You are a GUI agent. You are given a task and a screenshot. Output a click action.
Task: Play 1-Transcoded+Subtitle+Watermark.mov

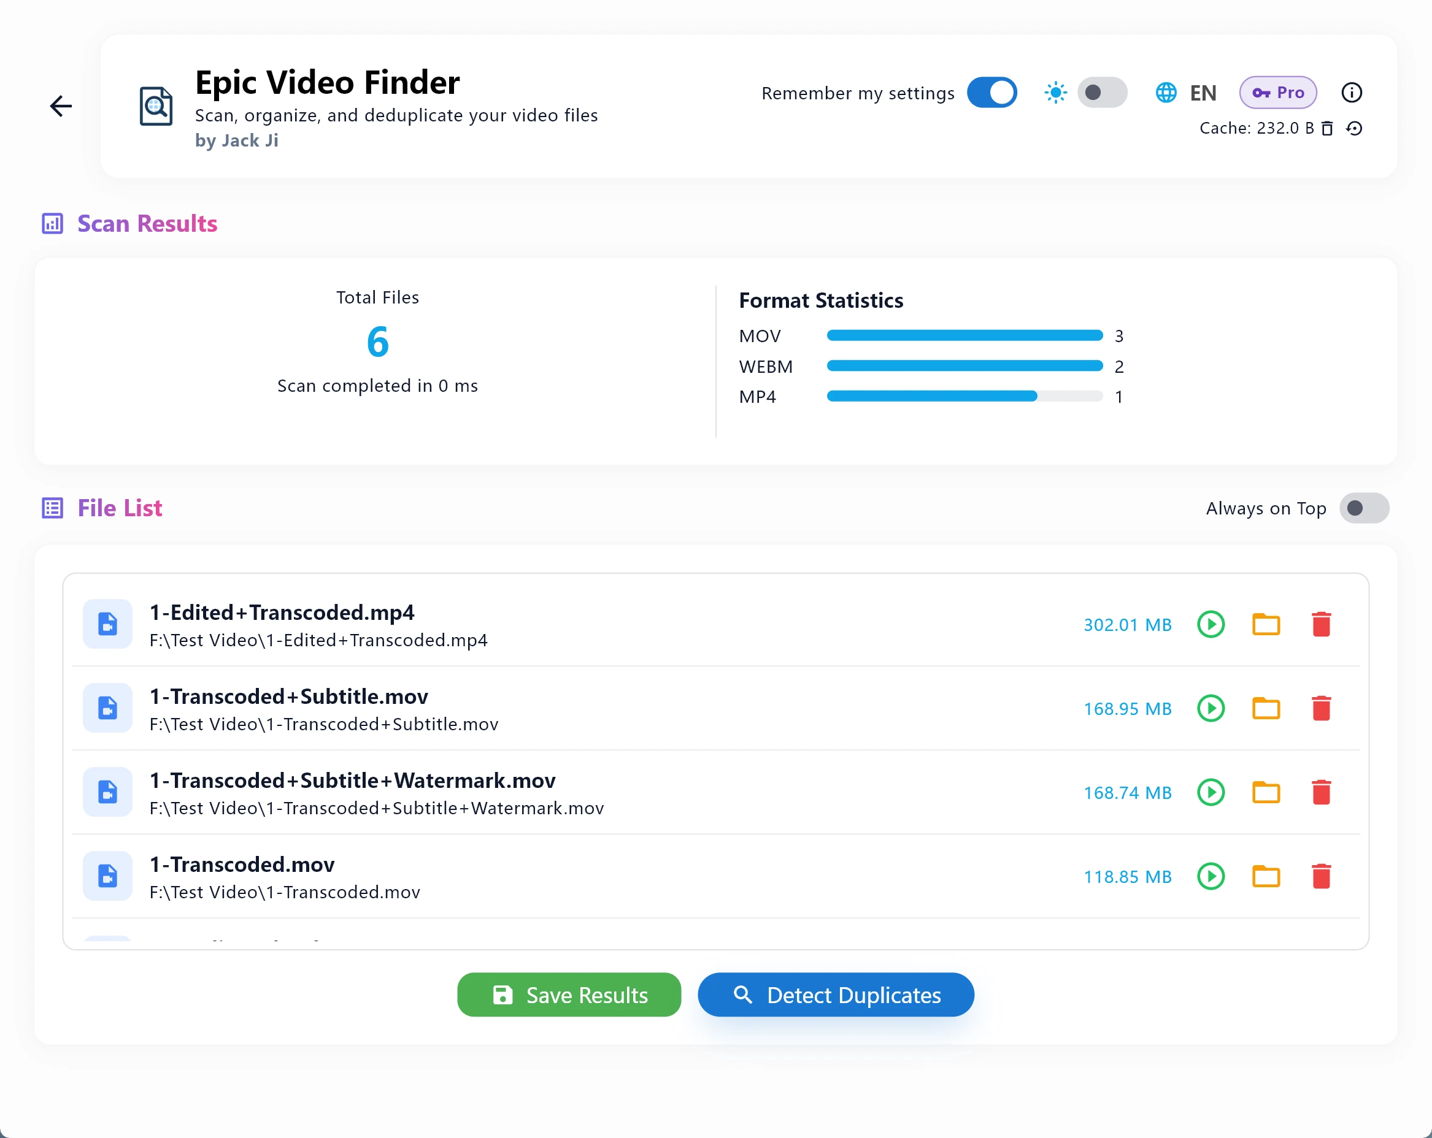1211,792
